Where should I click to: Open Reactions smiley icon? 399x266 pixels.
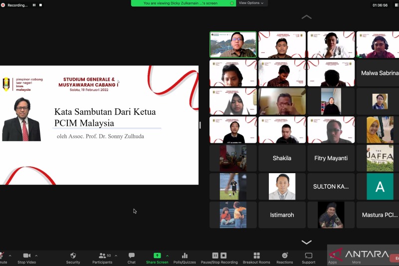285,256
